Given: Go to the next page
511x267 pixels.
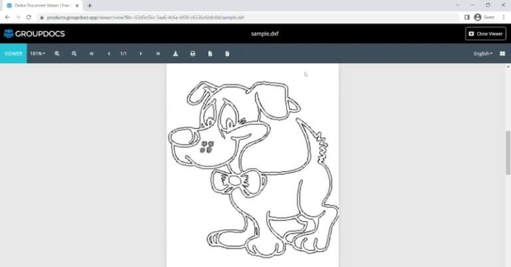Looking at the screenshot, I should (x=141, y=54).
